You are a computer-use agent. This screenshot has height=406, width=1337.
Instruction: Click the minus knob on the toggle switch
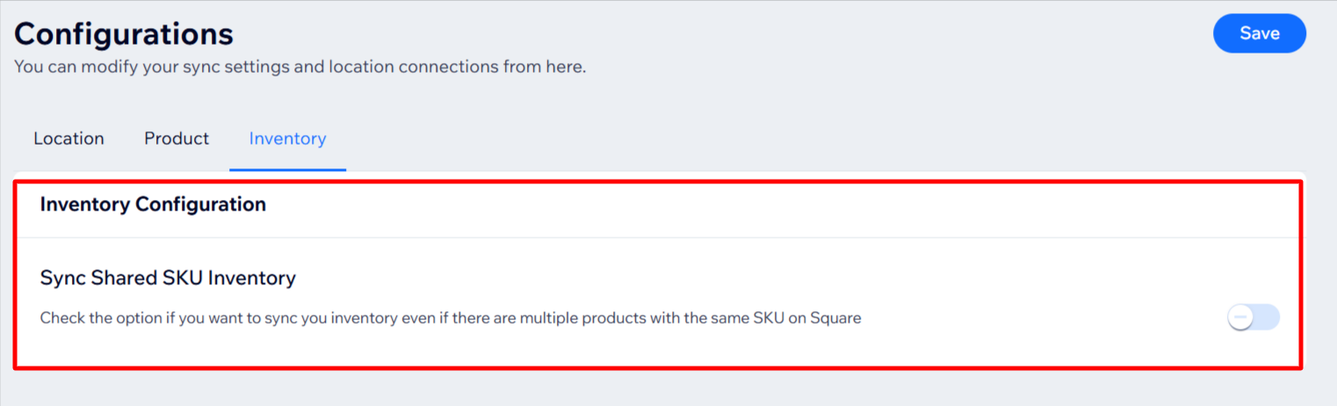1240,317
